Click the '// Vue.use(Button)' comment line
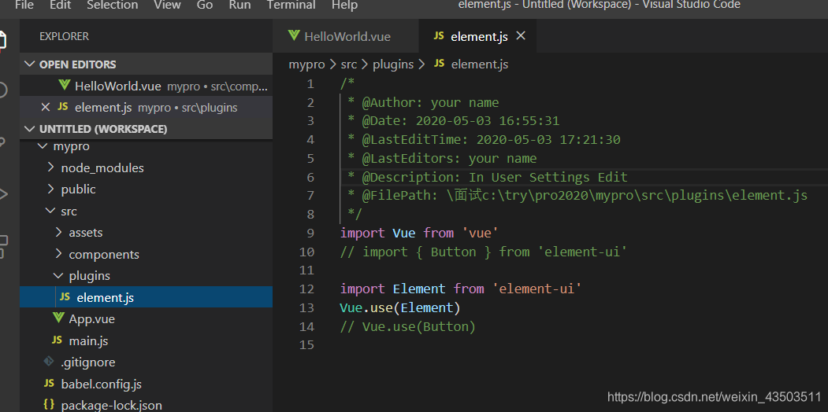The width and height of the screenshot is (828, 412). [x=408, y=326]
